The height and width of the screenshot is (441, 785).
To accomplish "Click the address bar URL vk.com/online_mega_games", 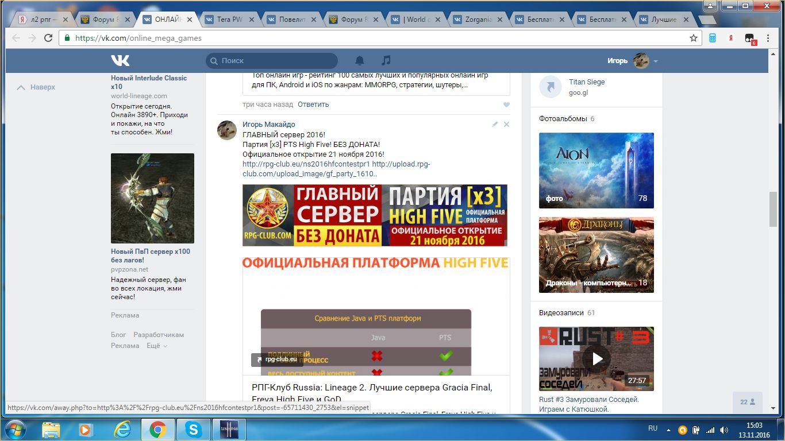I will click(138, 38).
